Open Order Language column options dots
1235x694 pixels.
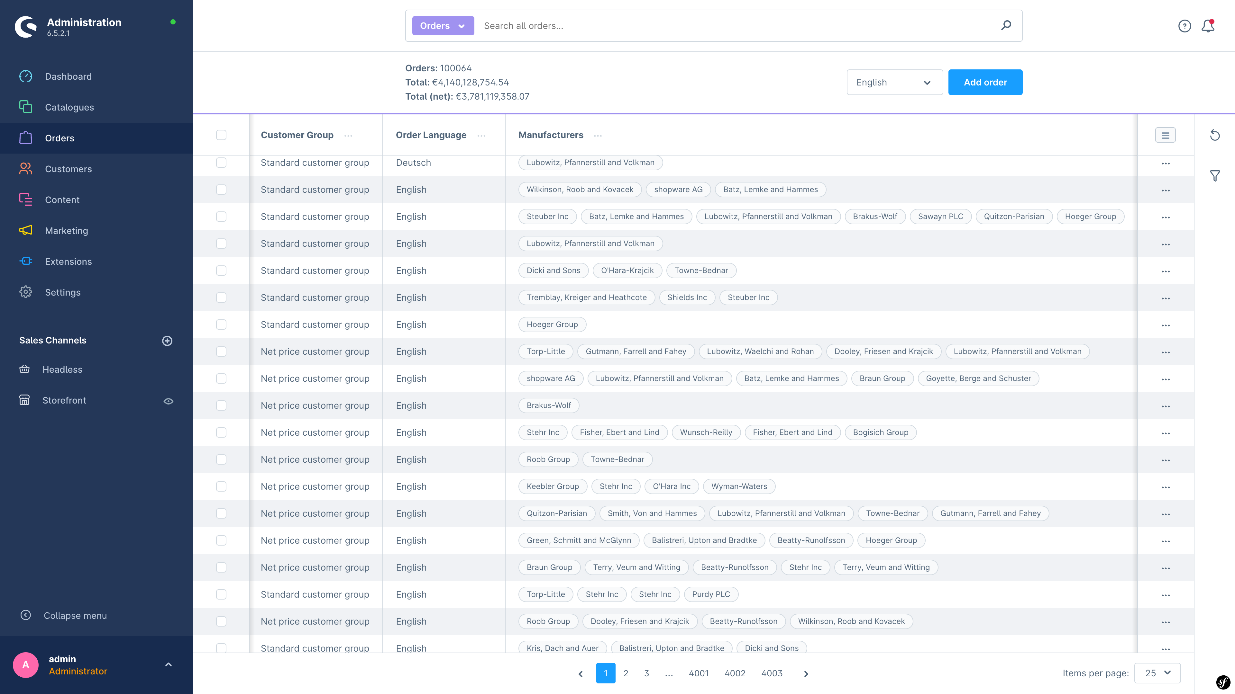point(481,136)
